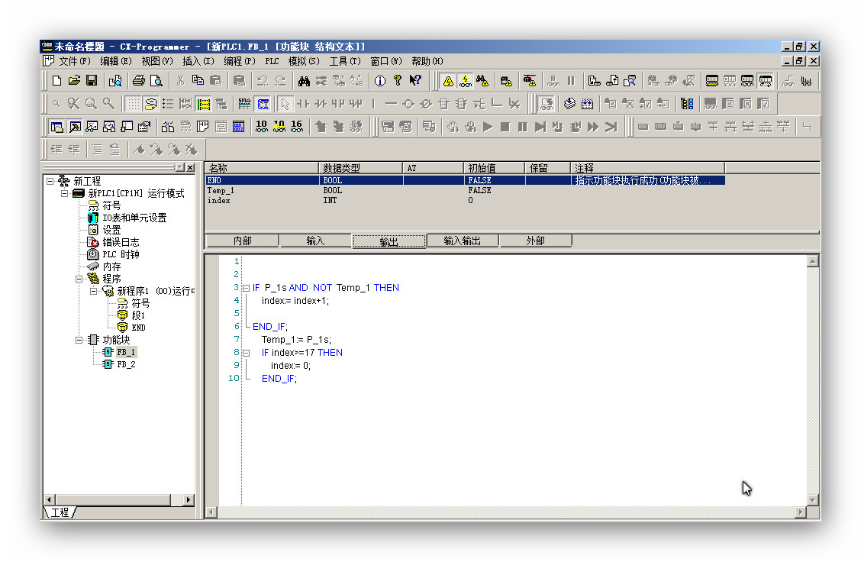Viewport: 861px width, 562px height.
Task: Click the Work Online PLC icon
Action: [x=447, y=80]
